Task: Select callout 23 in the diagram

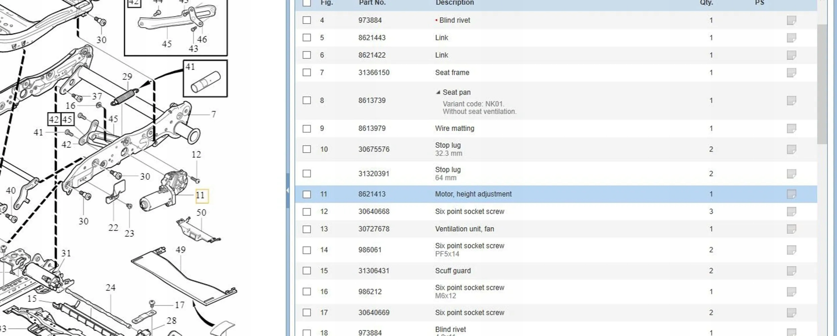Action: [129, 233]
